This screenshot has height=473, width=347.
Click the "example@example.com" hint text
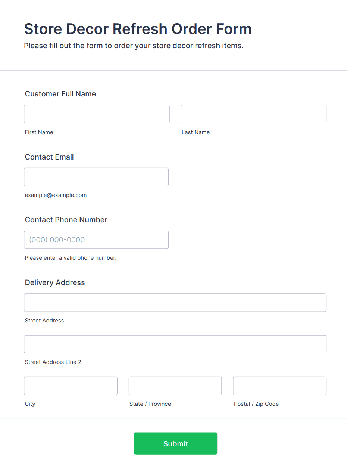click(x=56, y=195)
